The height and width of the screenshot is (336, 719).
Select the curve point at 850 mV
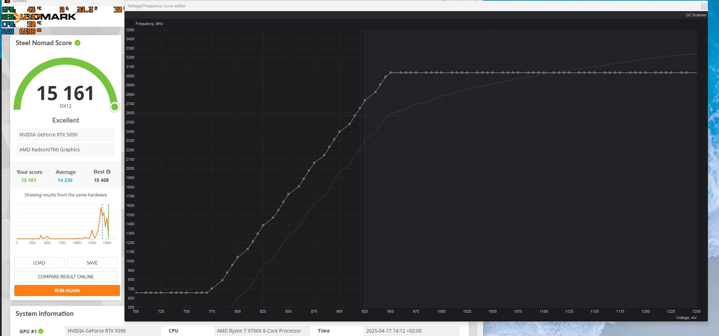[288, 194]
